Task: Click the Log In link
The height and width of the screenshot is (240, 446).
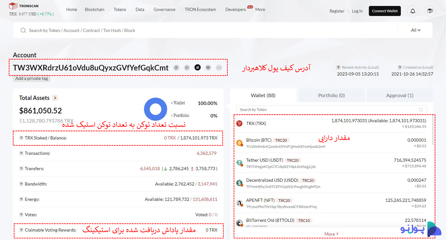Action: (x=357, y=11)
